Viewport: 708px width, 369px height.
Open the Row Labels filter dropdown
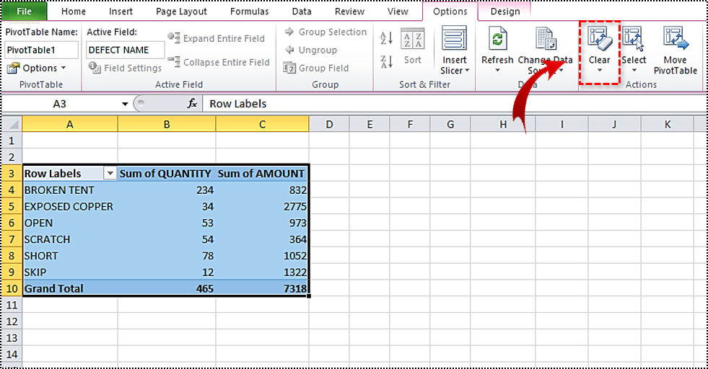pyautogui.click(x=110, y=174)
